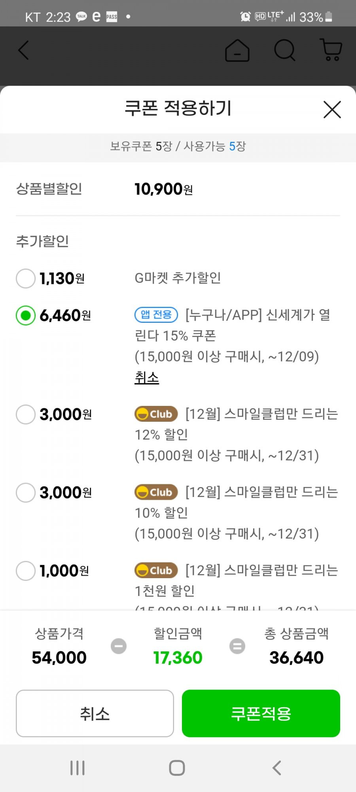This screenshot has height=792, width=356.
Task: Open search with the magnifier icon
Action: pos(285,50)
